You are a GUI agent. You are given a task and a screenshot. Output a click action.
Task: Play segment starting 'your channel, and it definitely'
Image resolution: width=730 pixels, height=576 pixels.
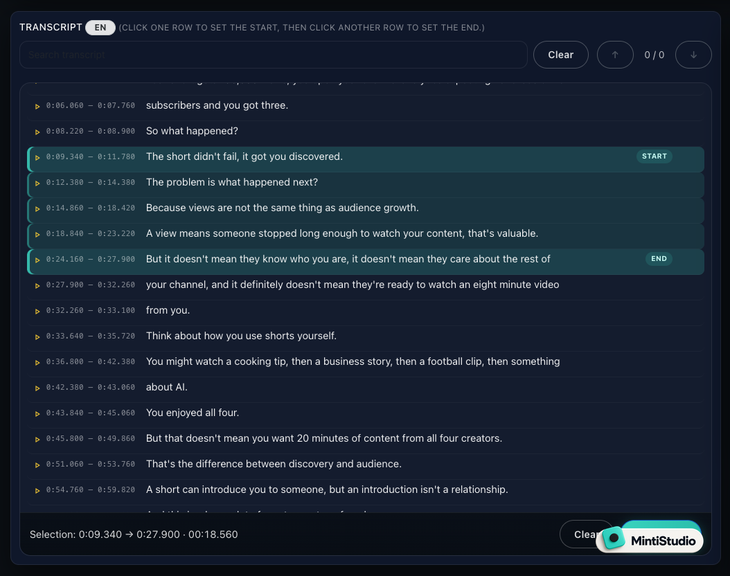(x=37, y=286)
